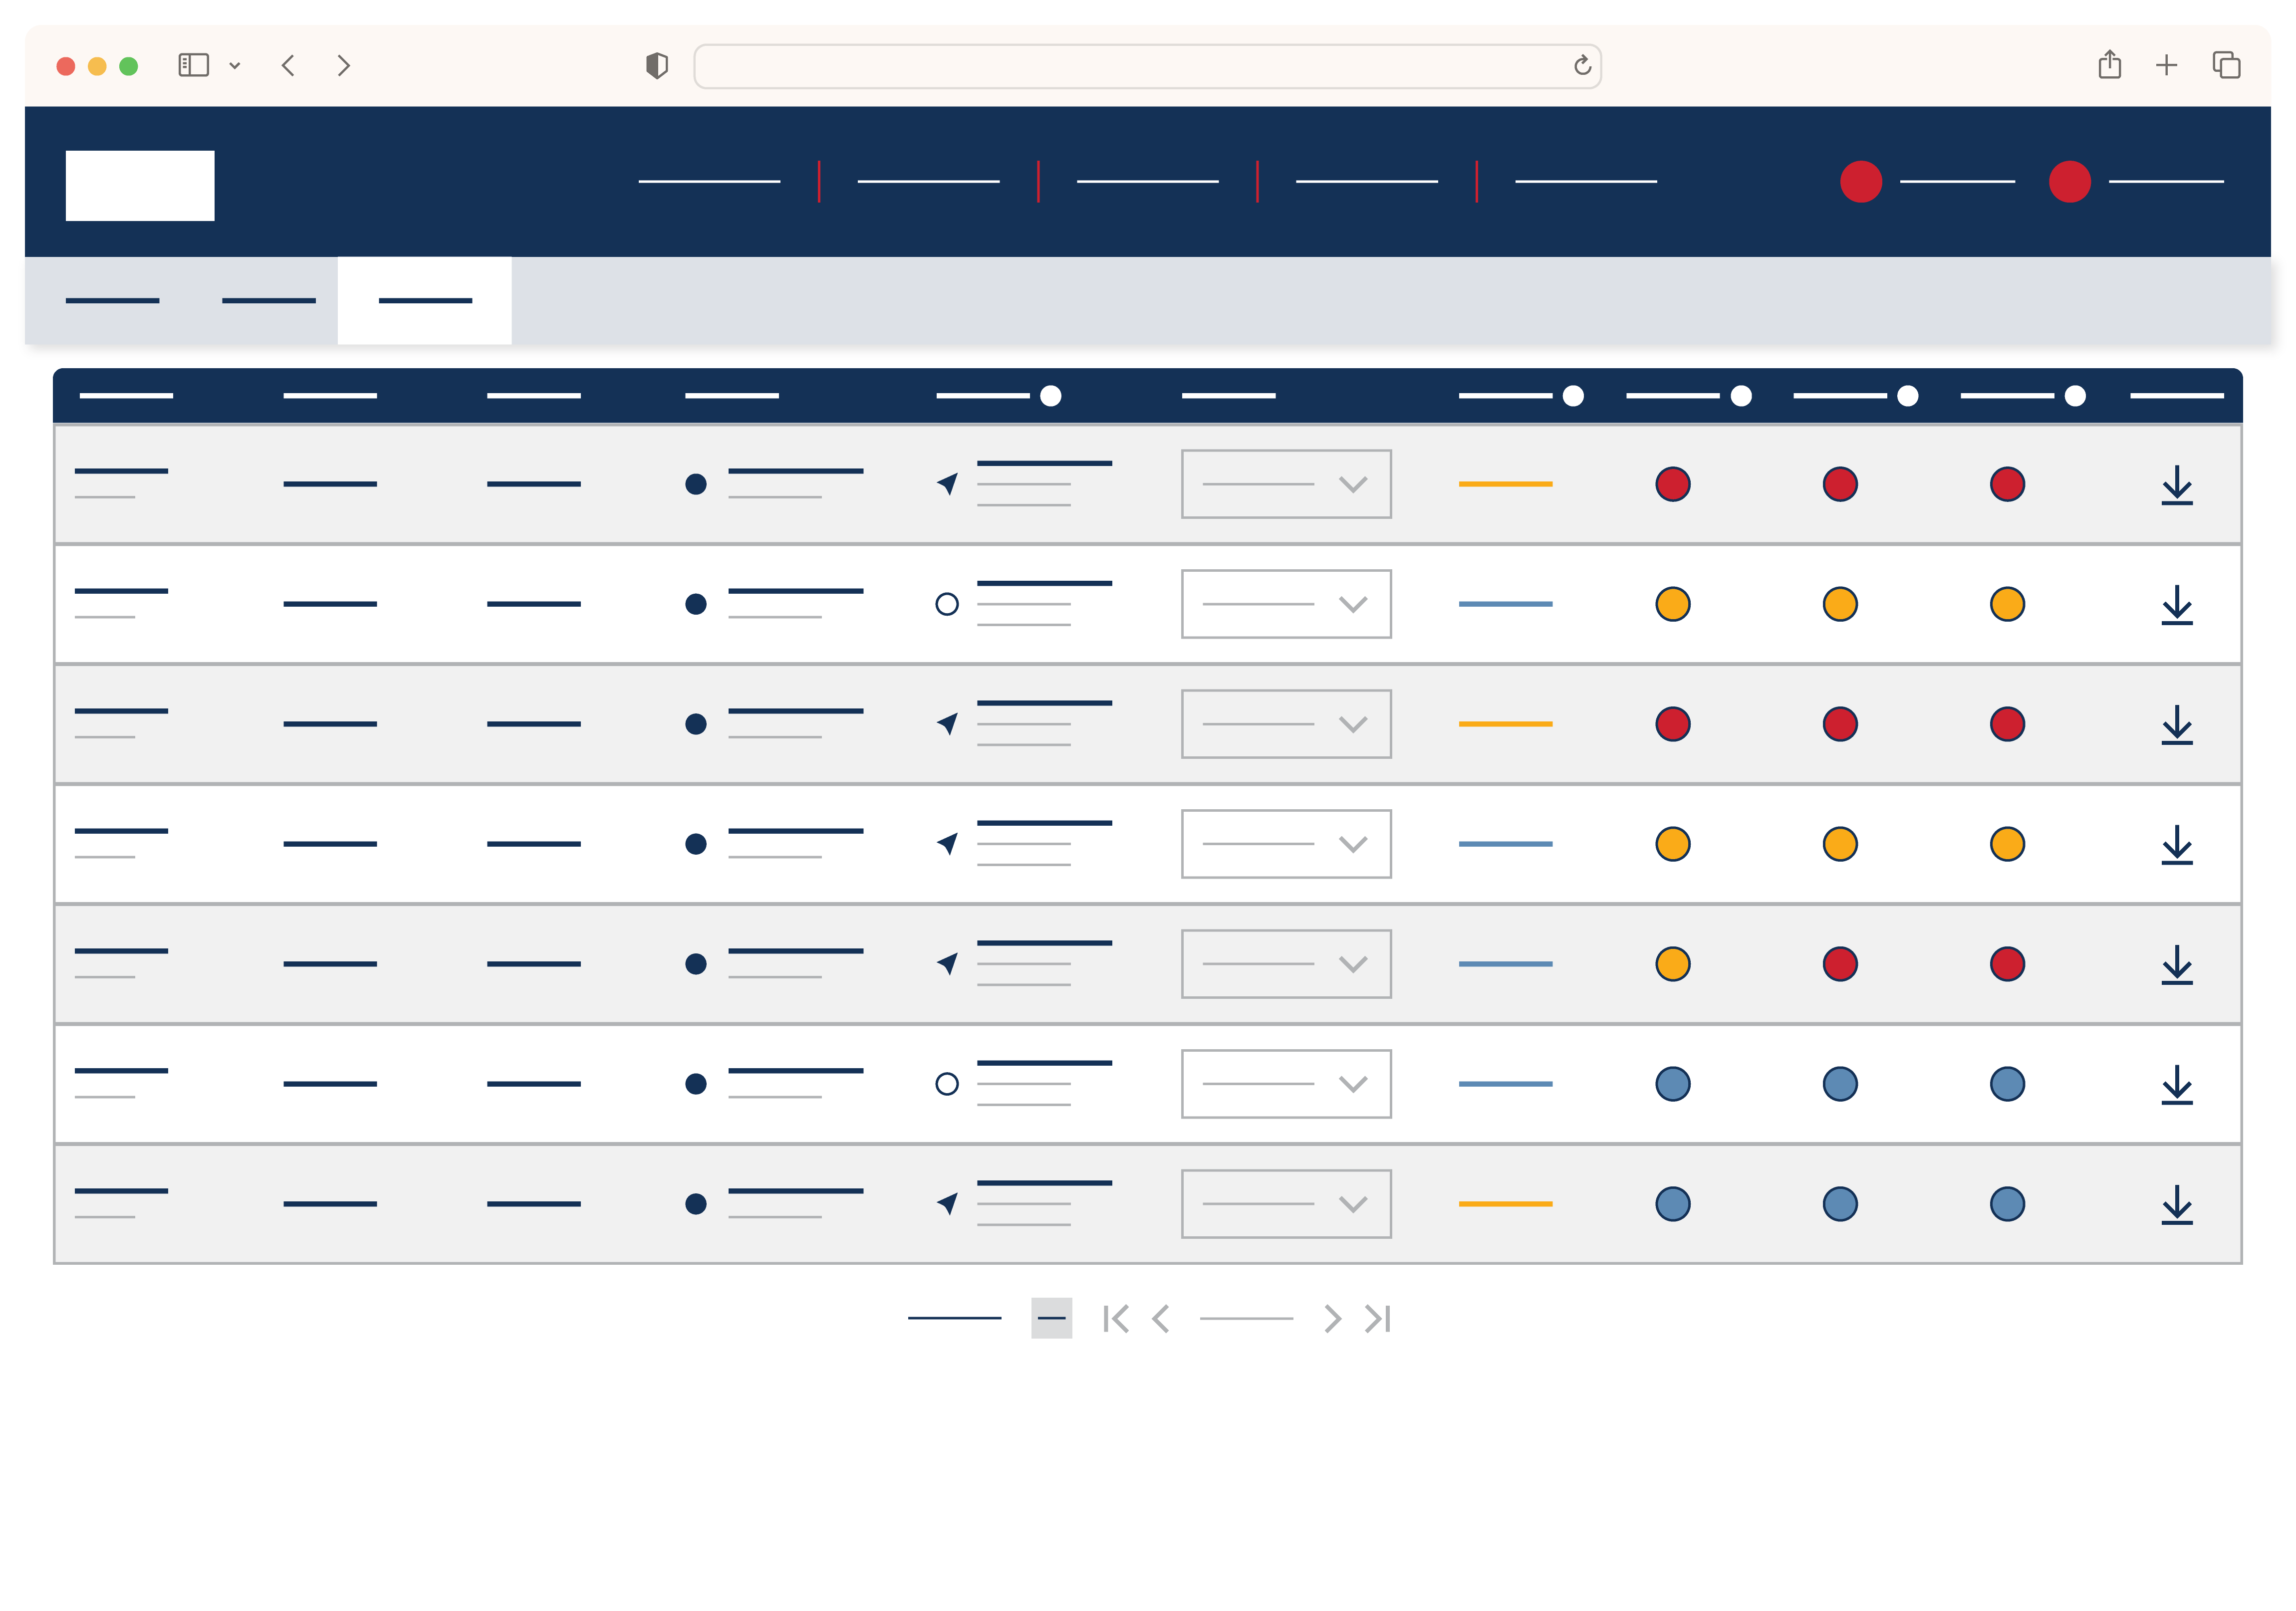Download the first table row
Screen dimensions: 2296x1611
point(2177,484)
